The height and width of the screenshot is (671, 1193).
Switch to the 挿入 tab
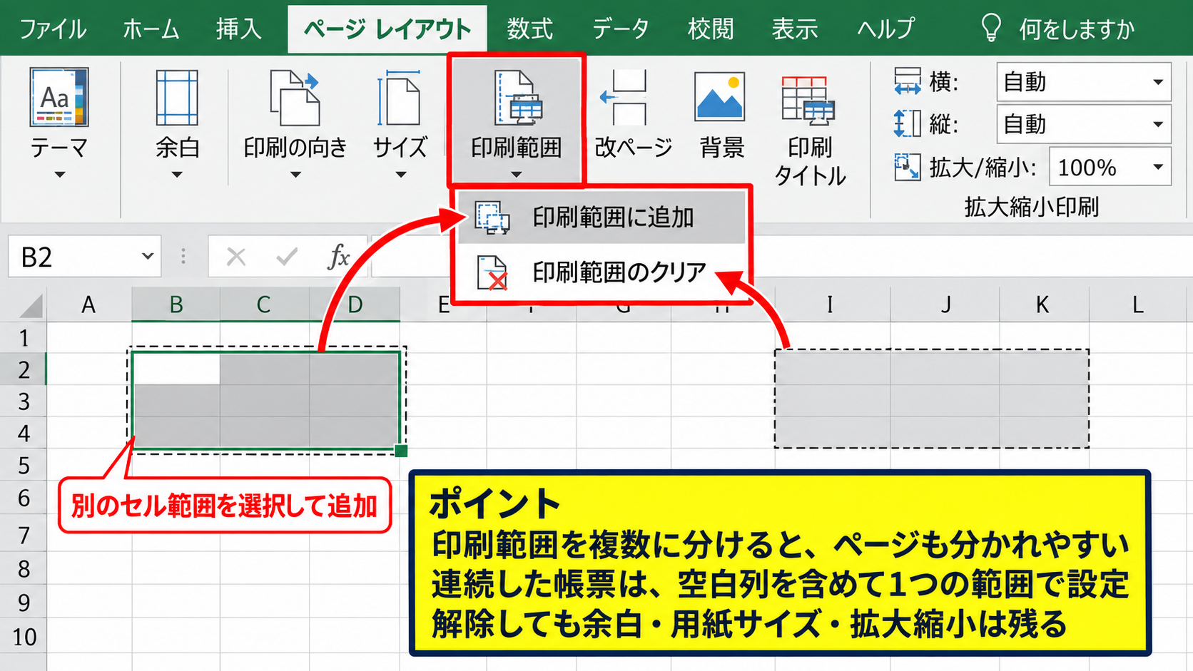239,29
